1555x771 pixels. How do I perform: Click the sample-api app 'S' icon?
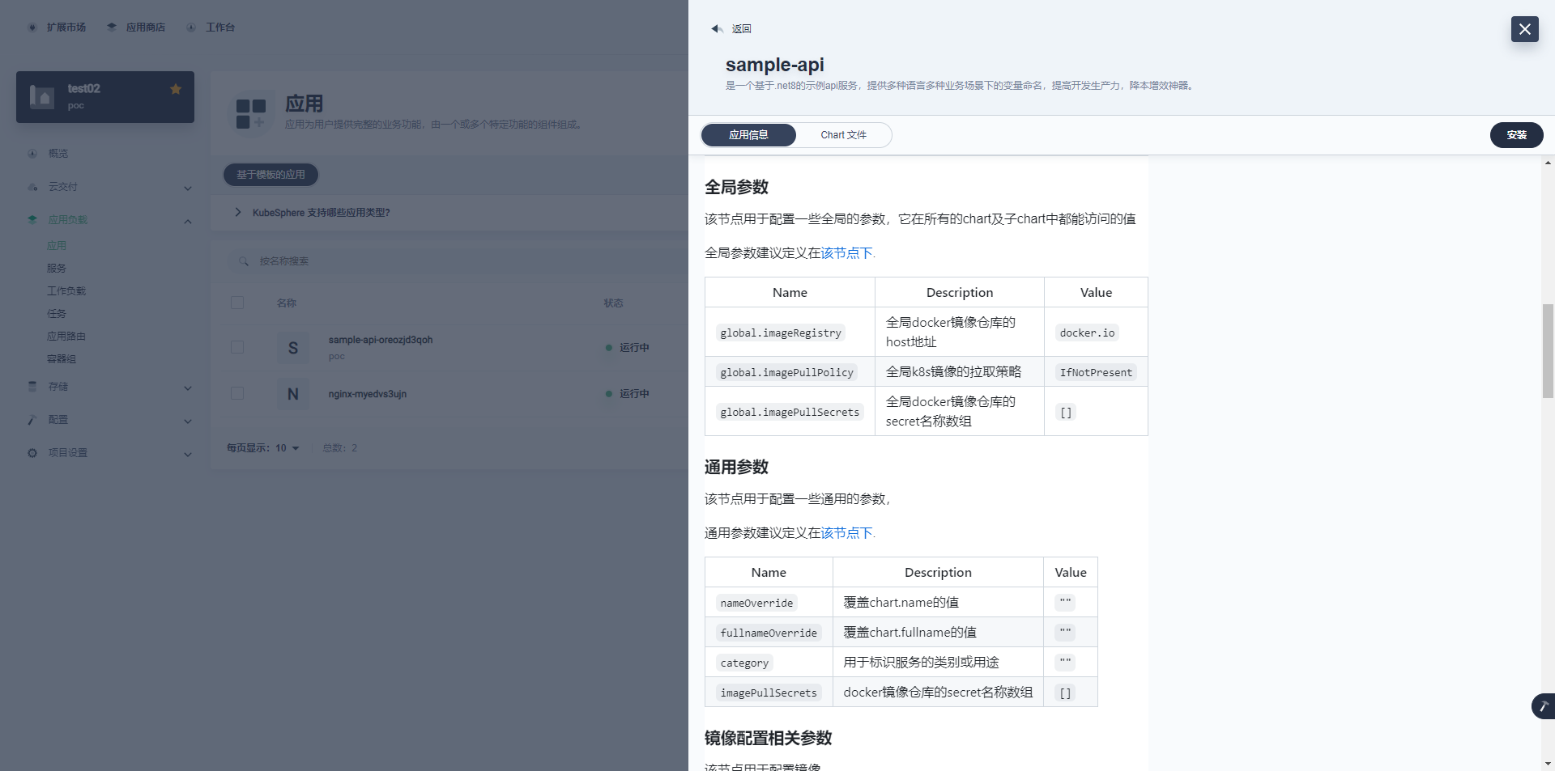click(292, 348)
